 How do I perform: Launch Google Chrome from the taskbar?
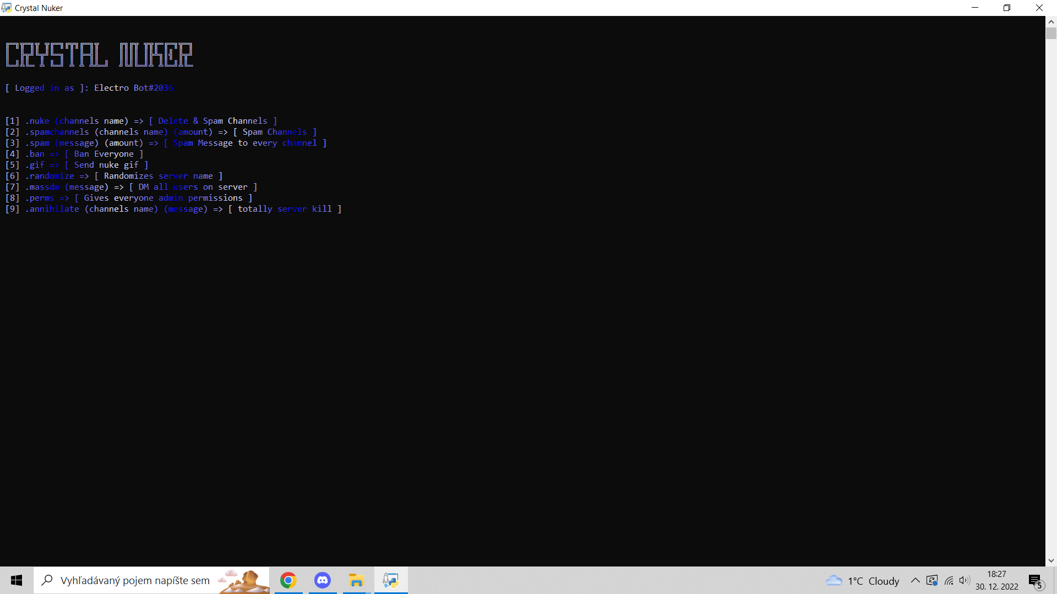[x=288, y=580]
